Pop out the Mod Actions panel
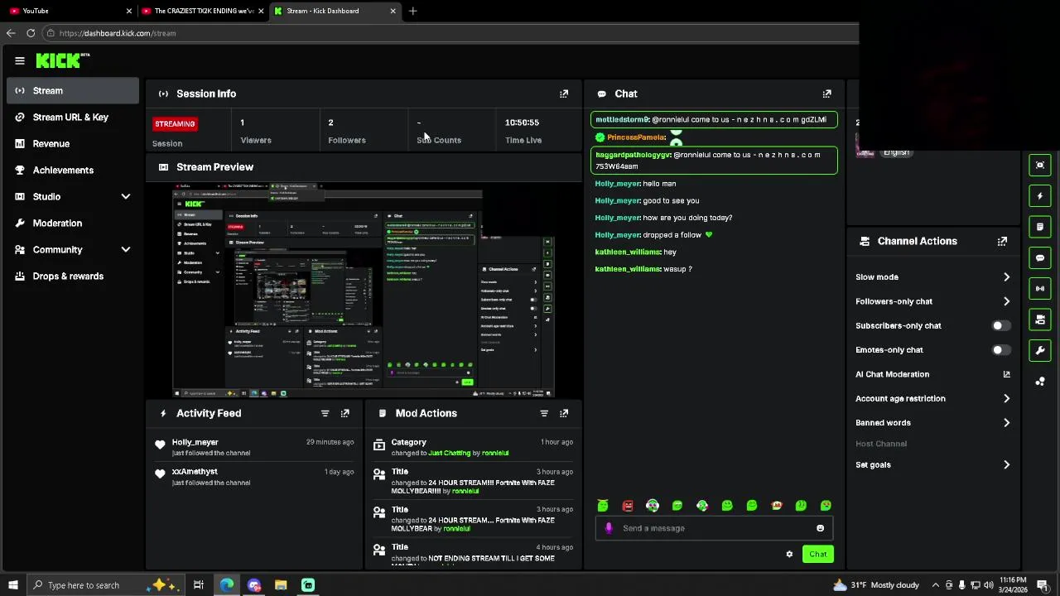The image size is (1060, 596). 564,413
